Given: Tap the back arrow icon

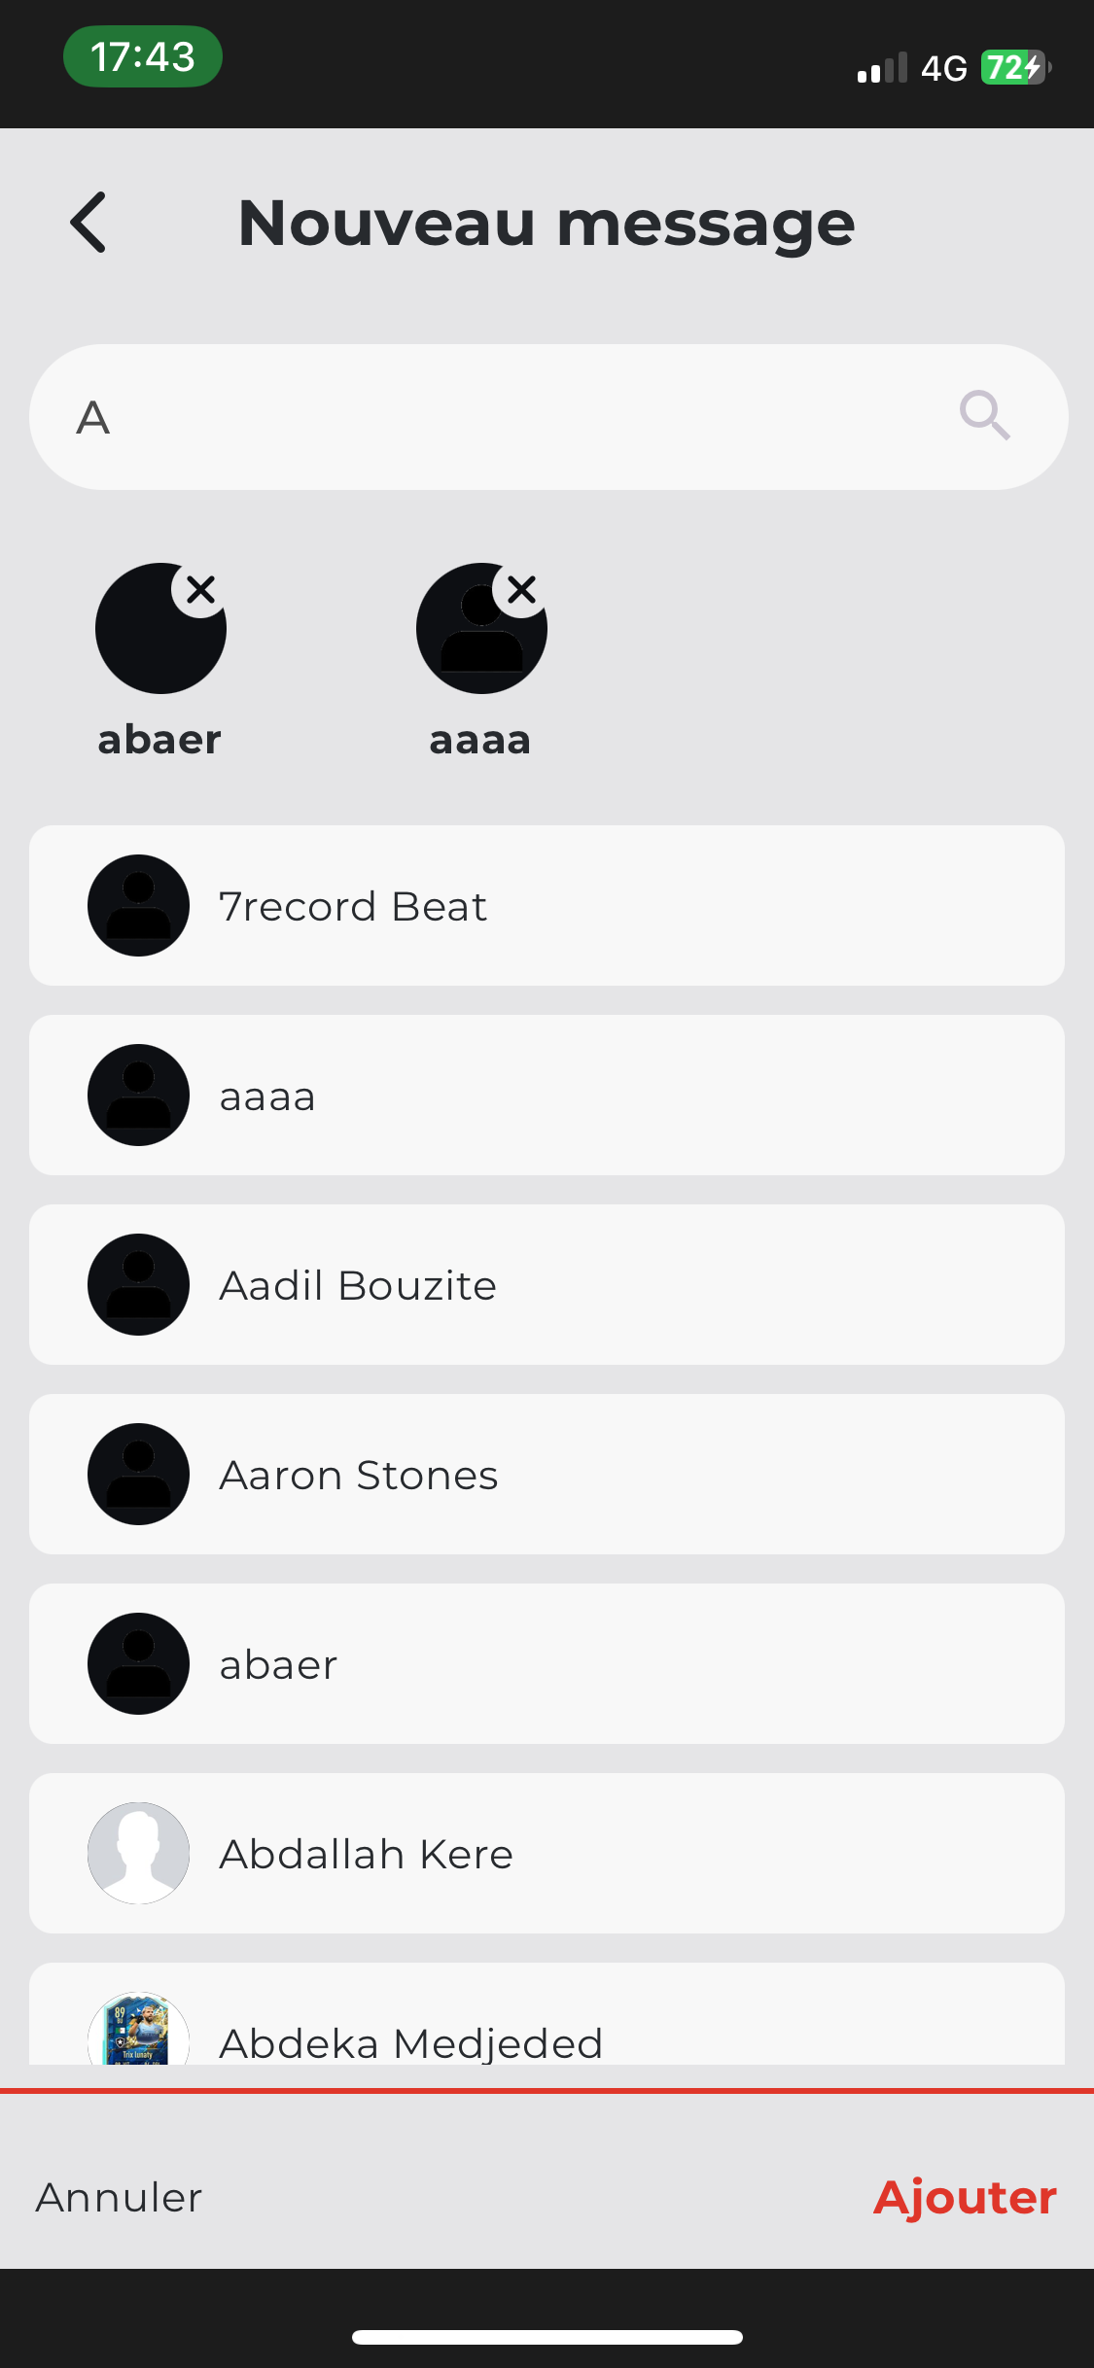Looking at the screenshot, I should [x=88, y=223].
